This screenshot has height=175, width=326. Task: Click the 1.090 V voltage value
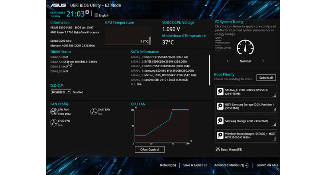[x=171, y=29]
